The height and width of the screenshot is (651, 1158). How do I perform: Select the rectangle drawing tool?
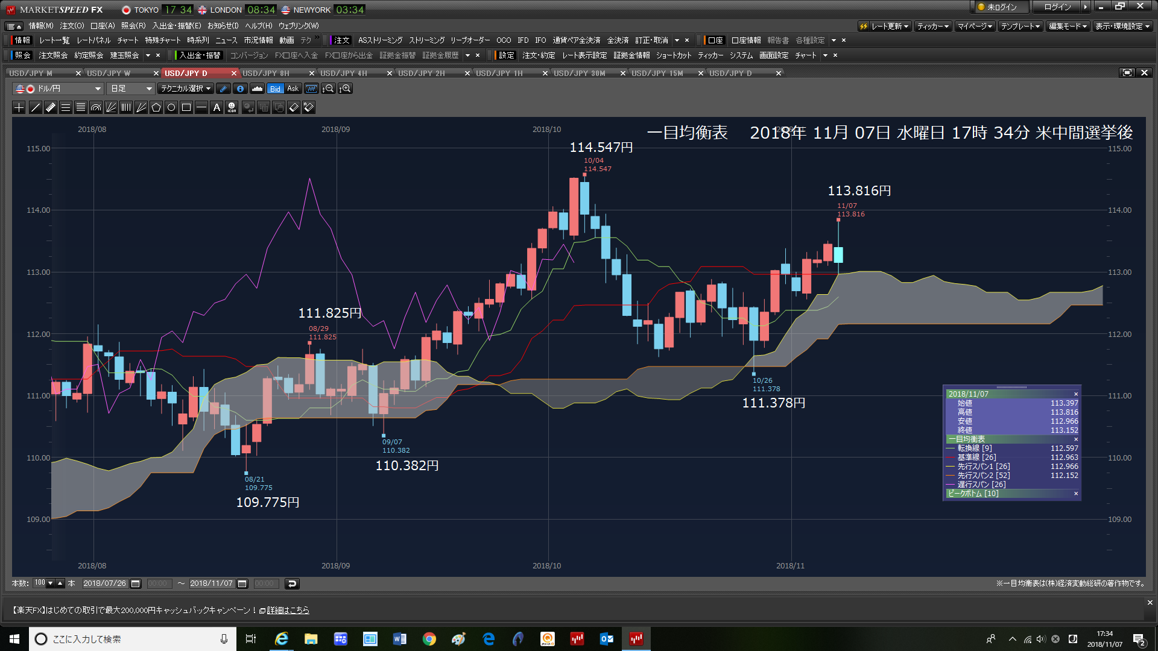pos(186,107)
